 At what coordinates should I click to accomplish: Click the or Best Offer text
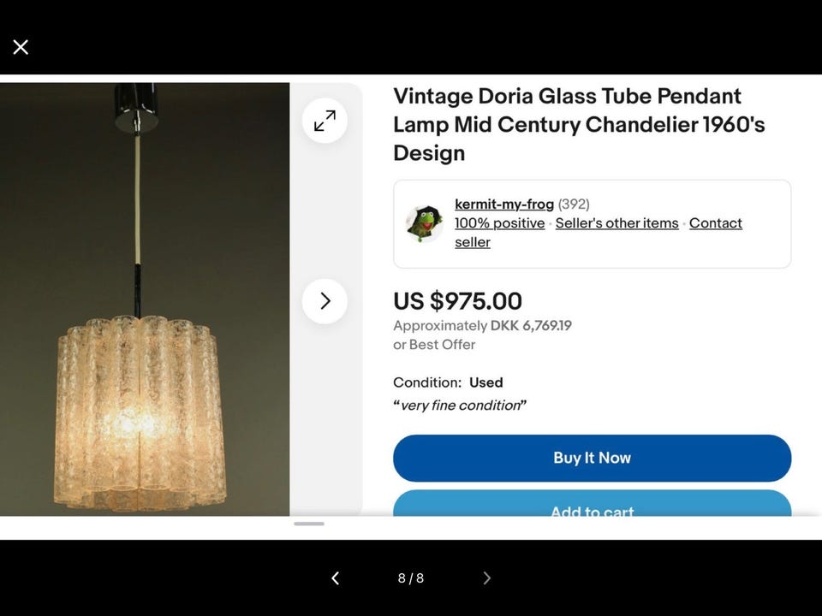(434, 345)
